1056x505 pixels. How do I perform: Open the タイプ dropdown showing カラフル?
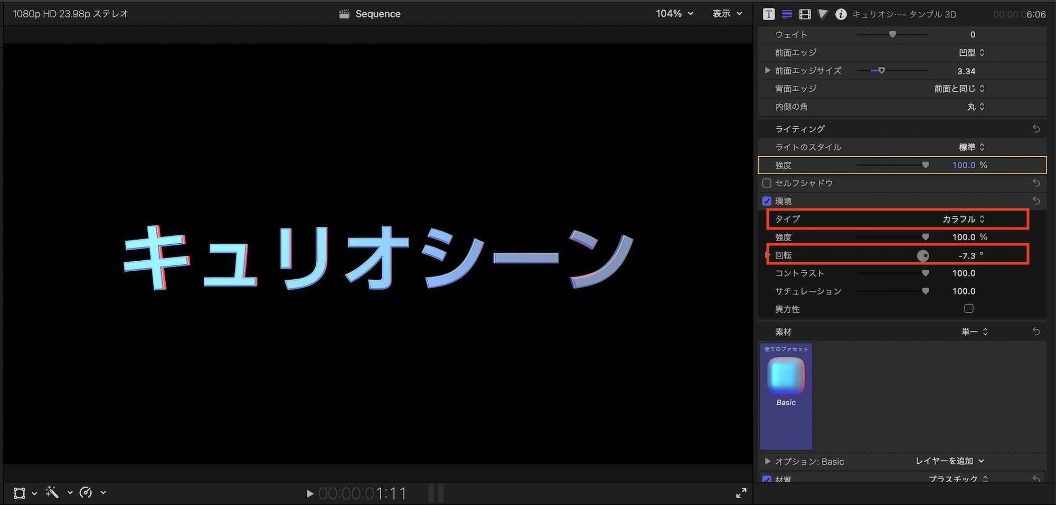(963, 219)
